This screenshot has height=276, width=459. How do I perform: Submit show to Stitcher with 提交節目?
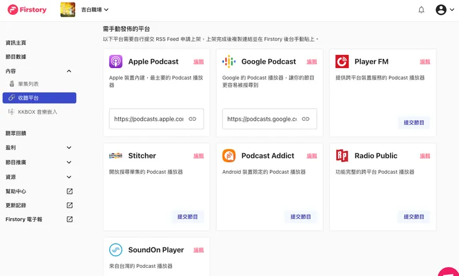click(187, 217)
